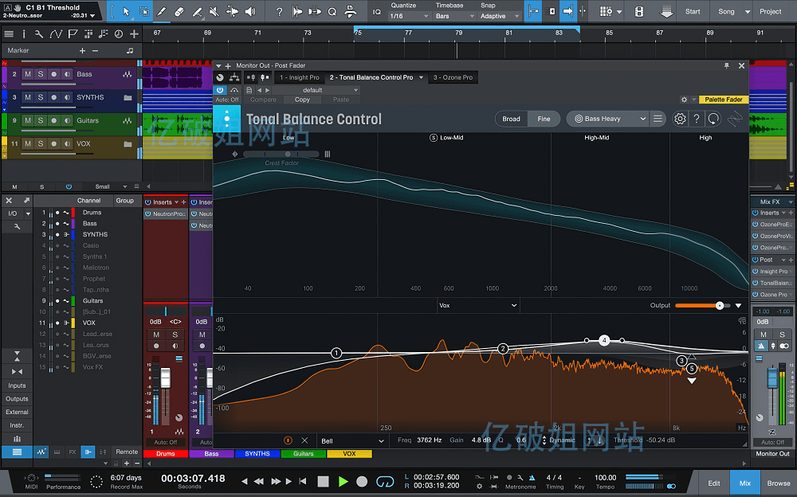Click the Q quantize icon in toolbar
Image resolution: width=797 pixels, height=497 pixels.
332,11
